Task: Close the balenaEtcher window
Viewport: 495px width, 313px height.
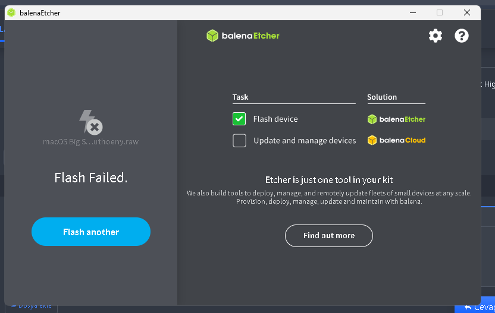Action: [x=467, y=12]
